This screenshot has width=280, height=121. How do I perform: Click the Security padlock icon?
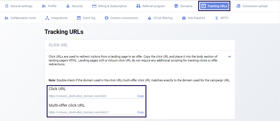coord(68,6)
